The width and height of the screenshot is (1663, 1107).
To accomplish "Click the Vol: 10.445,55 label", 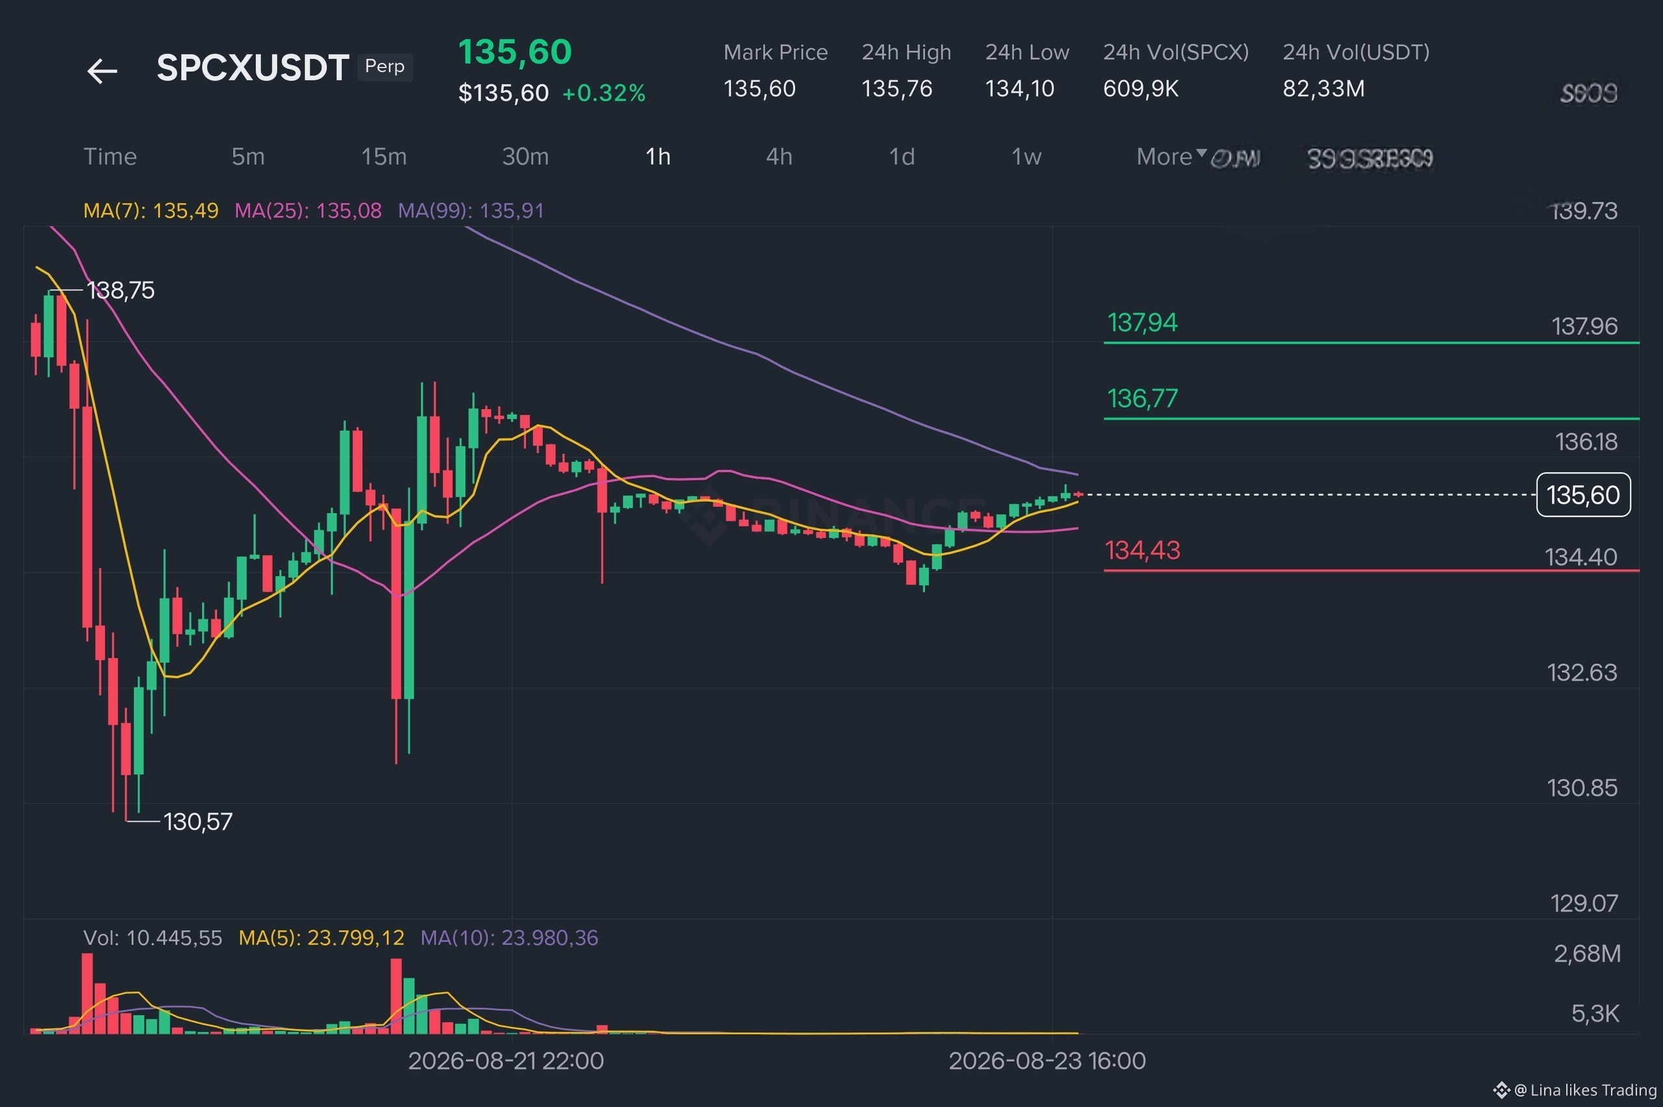I will click(153, 938).
